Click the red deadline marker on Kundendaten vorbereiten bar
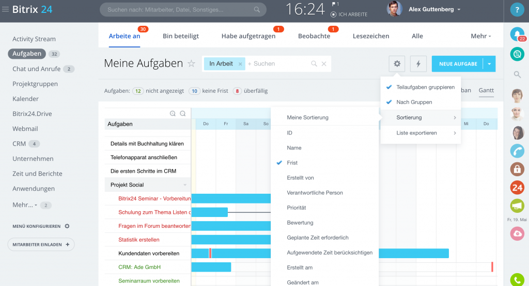Viewport: 529px width, 286px height. (x=210, y=254)
